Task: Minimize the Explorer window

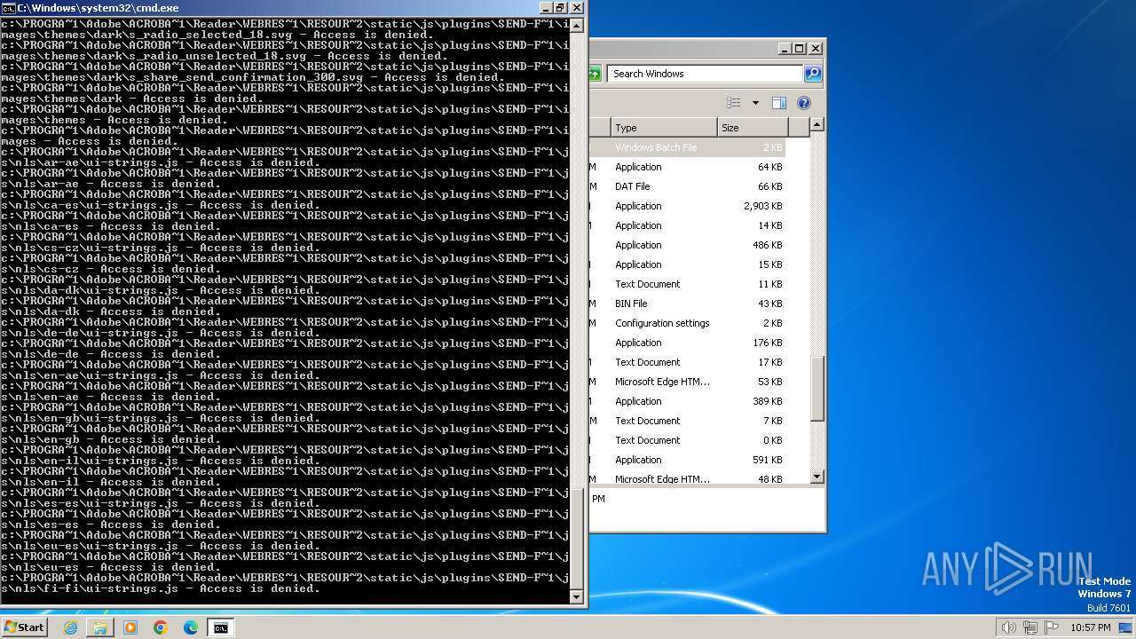Action: coord(785,49)
